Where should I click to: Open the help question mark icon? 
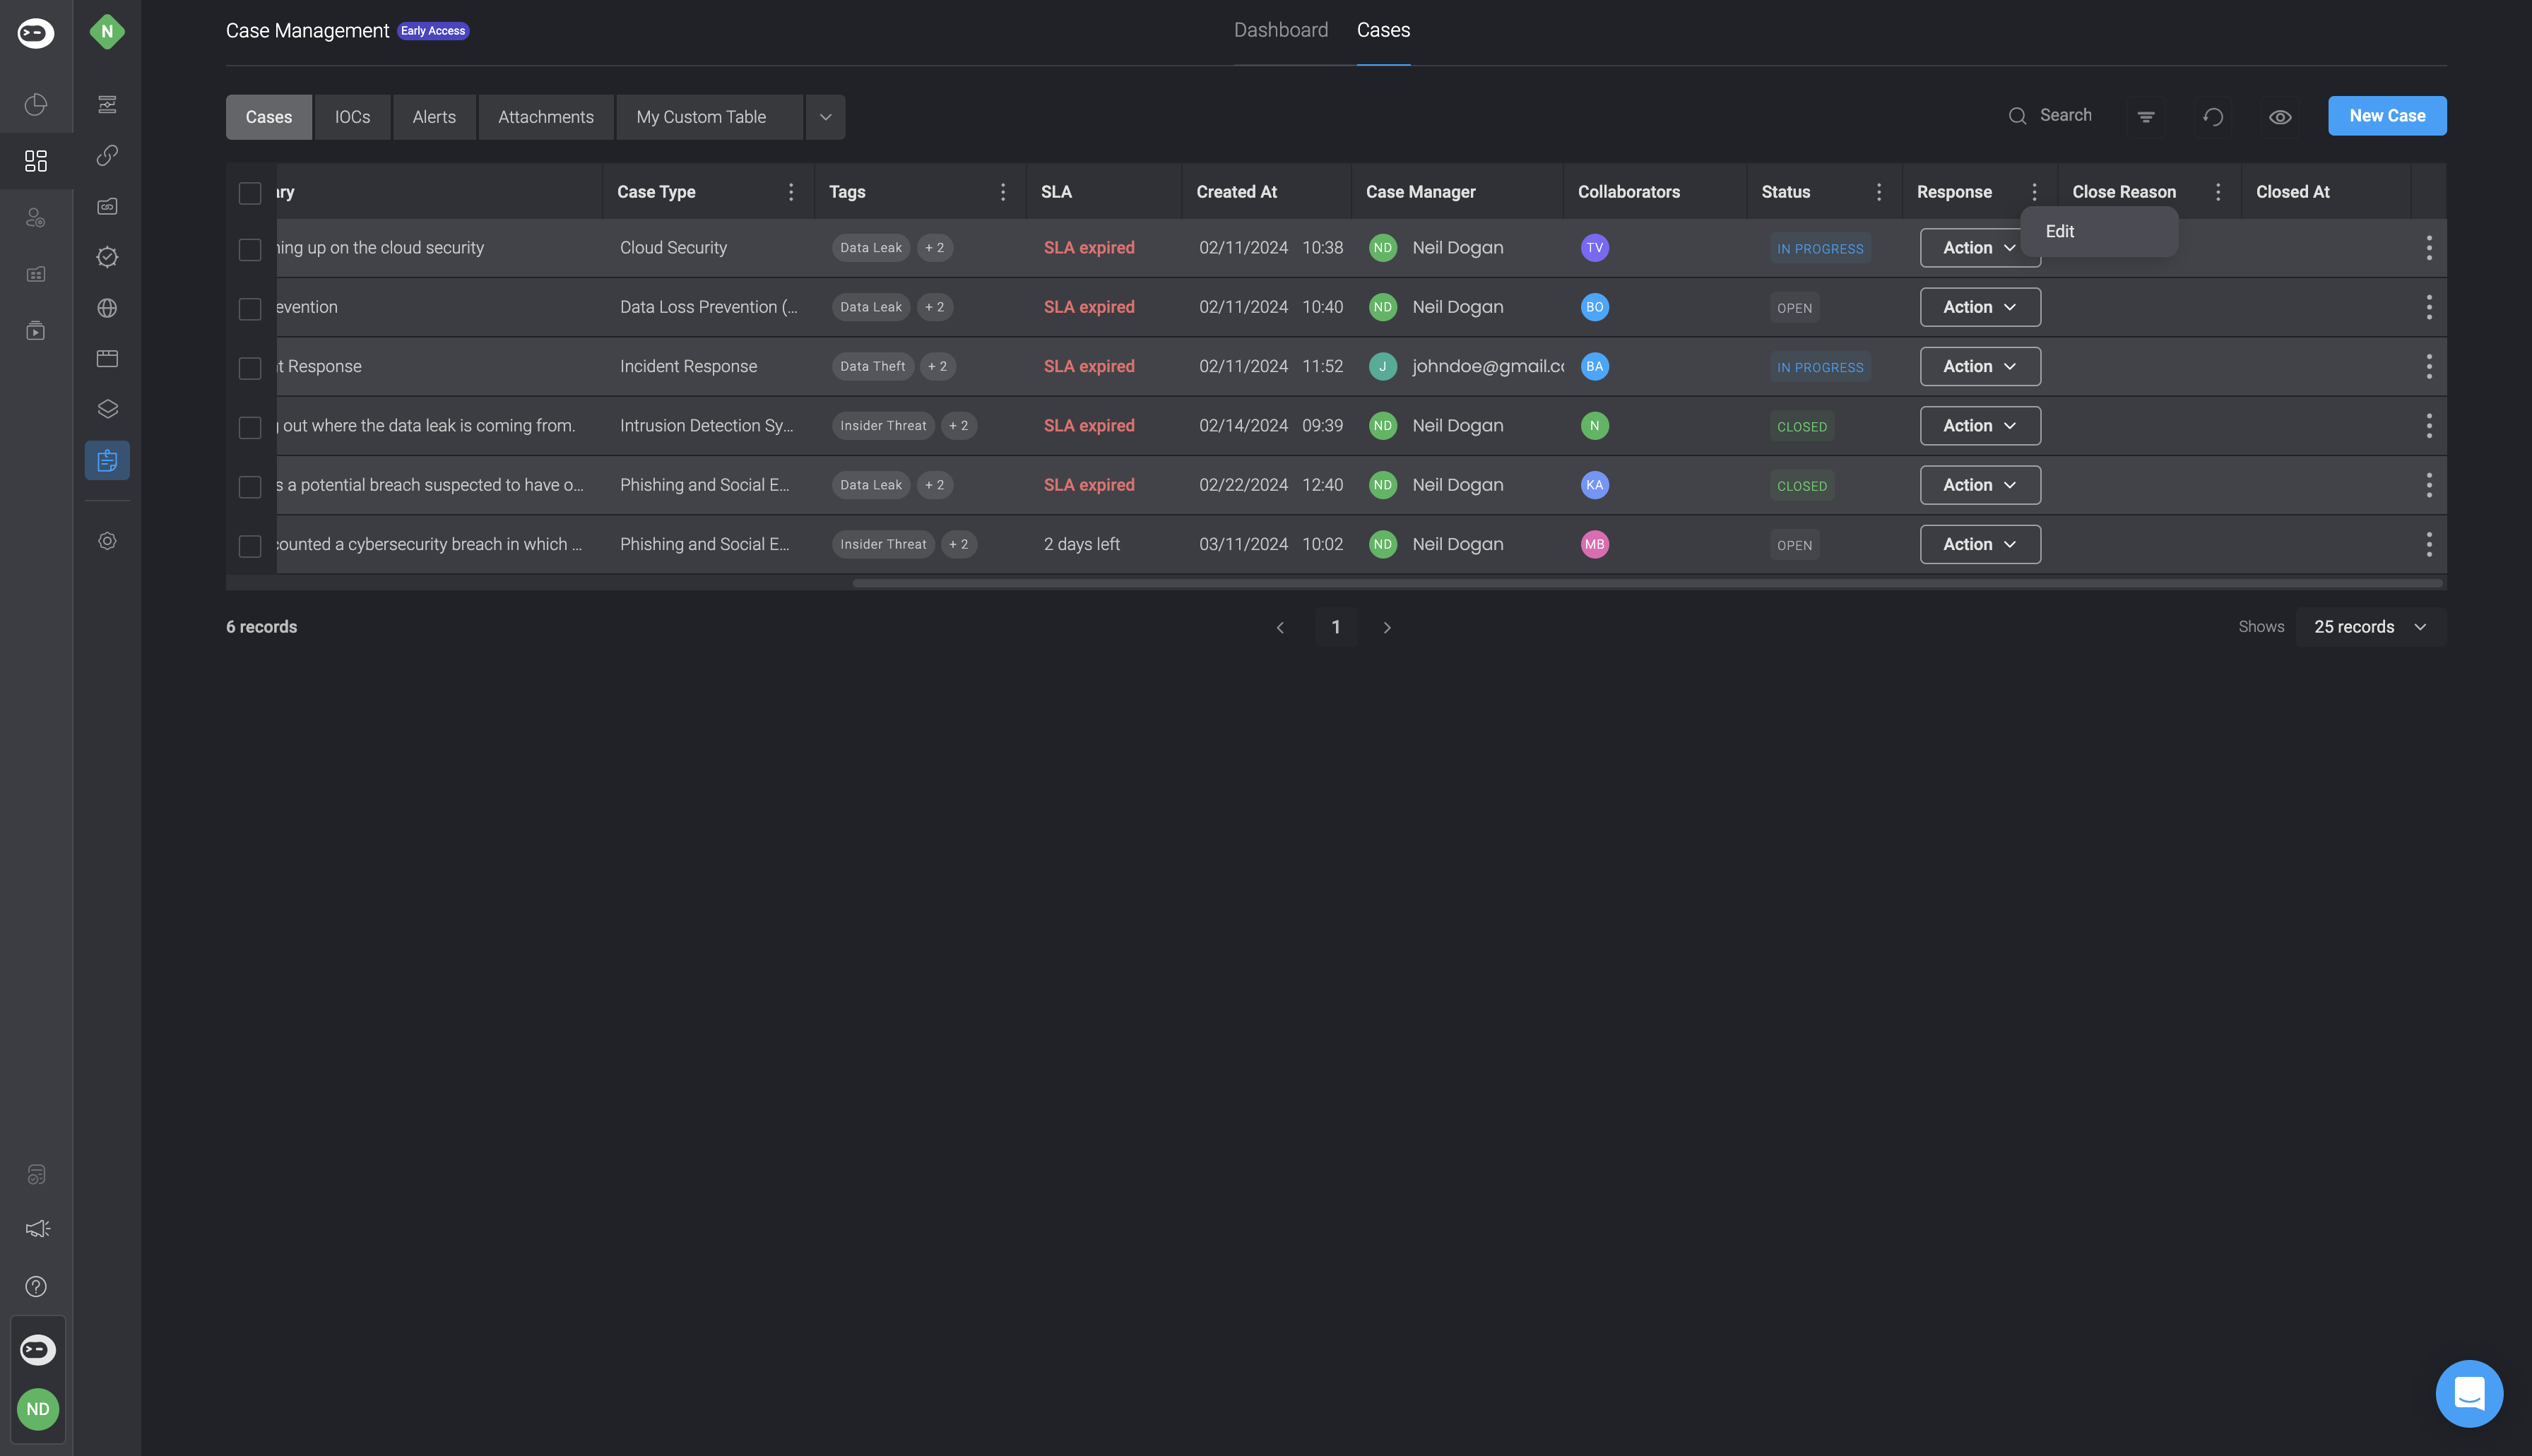(x=36, y=1286)
